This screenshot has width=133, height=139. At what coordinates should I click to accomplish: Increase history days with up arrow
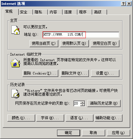[x=83, y=102]
